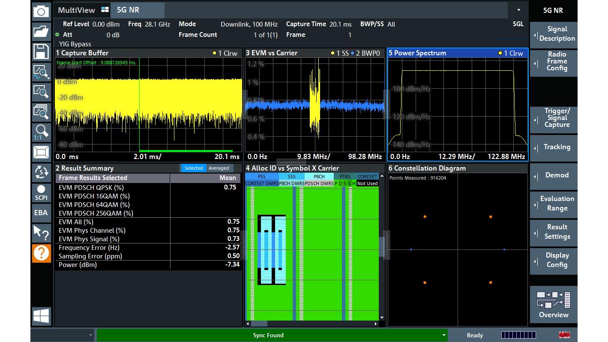Start SCPI recording from the toolbar
The height and width of the screenshot is (342, 608).
tap(41, 192)
